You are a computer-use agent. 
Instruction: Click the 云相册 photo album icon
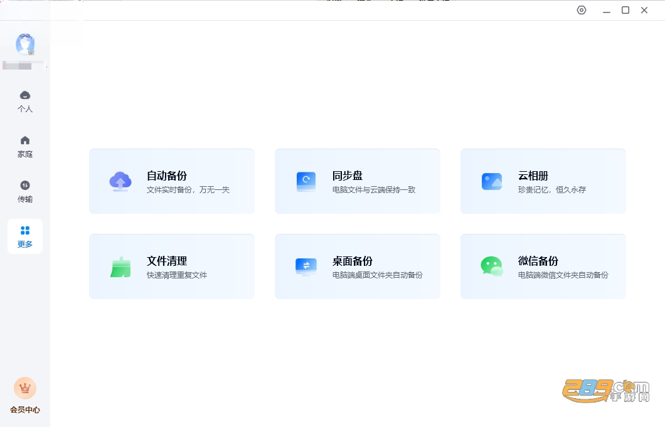click(x=492, y=181)
